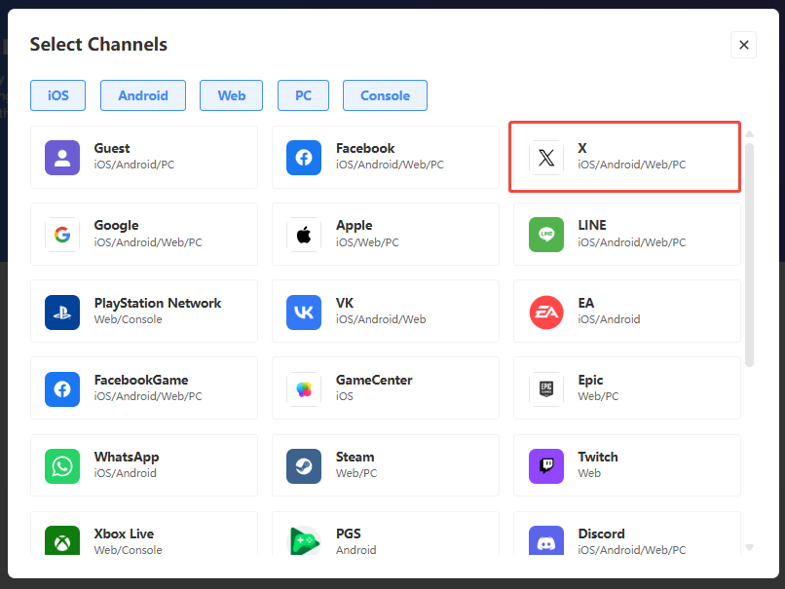785x589 pixels.
Task: Choose the Apple logo icon
Action: click(x=304, y=234)
